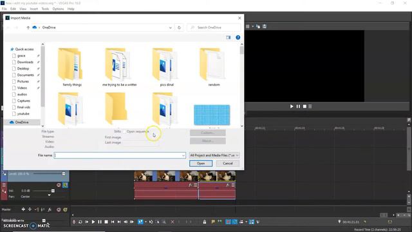This screenshot has width=412, height=232.
Task: Open the preview window transport menu icon
Action: tap(310, 106)
